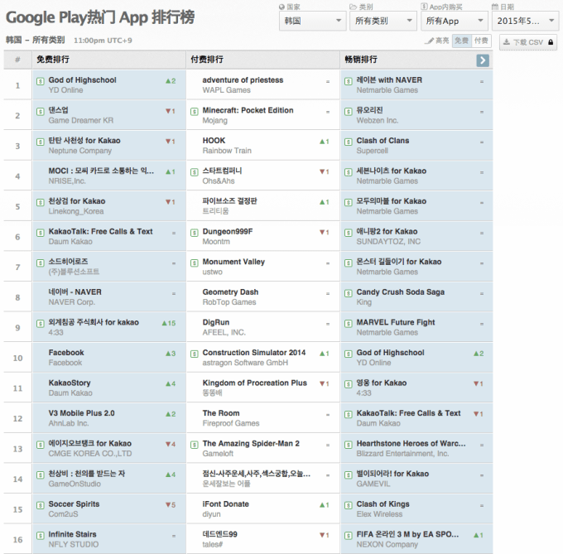
Task: Click in-app purchase icon beside free God of Highschool
Action: coord(41,81)
